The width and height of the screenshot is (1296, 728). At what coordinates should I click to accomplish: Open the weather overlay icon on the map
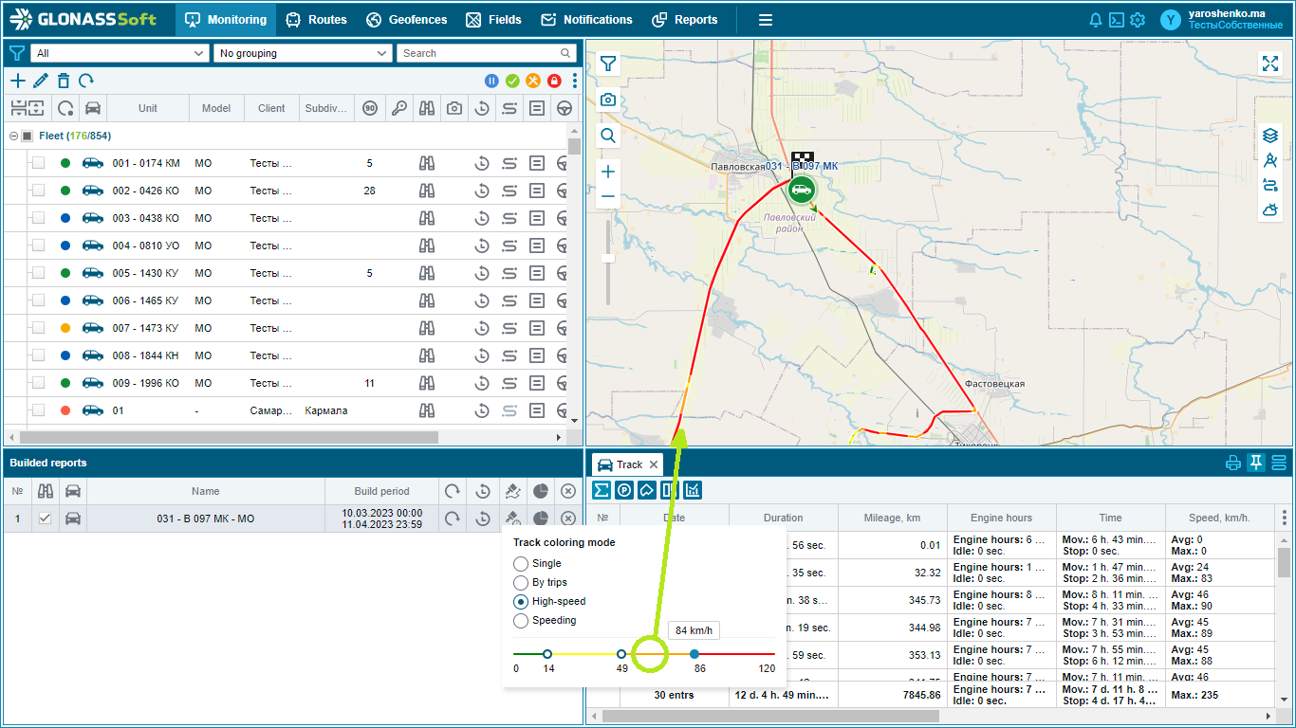1270,209
